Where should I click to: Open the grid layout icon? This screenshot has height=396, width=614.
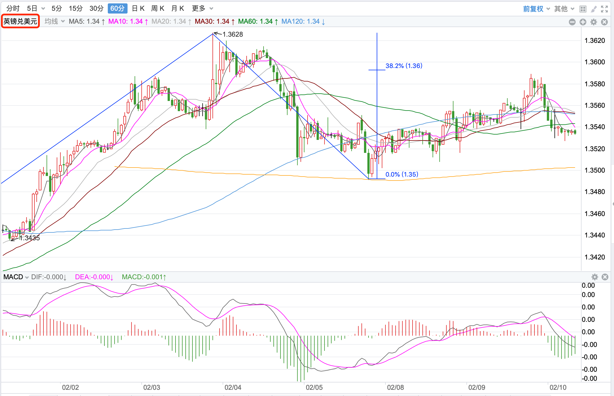pyautogui.click(x=583, y=9)
